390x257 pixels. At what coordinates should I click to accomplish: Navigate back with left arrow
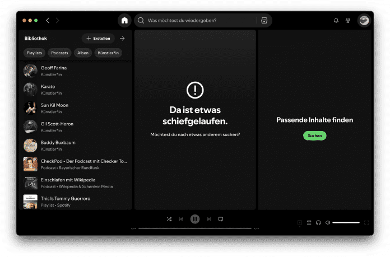pyautogui.click(x=48, y=20)
